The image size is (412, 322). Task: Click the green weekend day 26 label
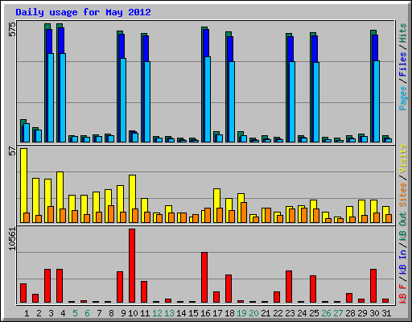[x=326, y=313]
